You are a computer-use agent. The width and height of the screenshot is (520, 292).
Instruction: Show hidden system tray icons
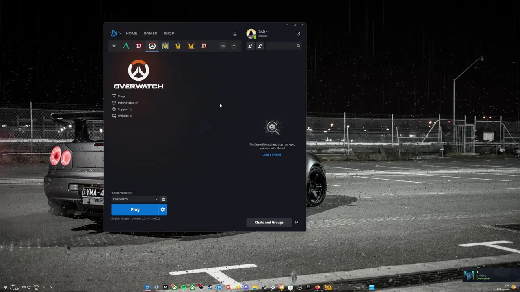pos(50,287)
